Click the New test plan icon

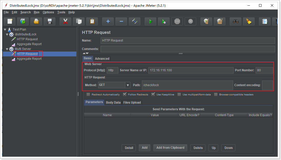point(10,22)
